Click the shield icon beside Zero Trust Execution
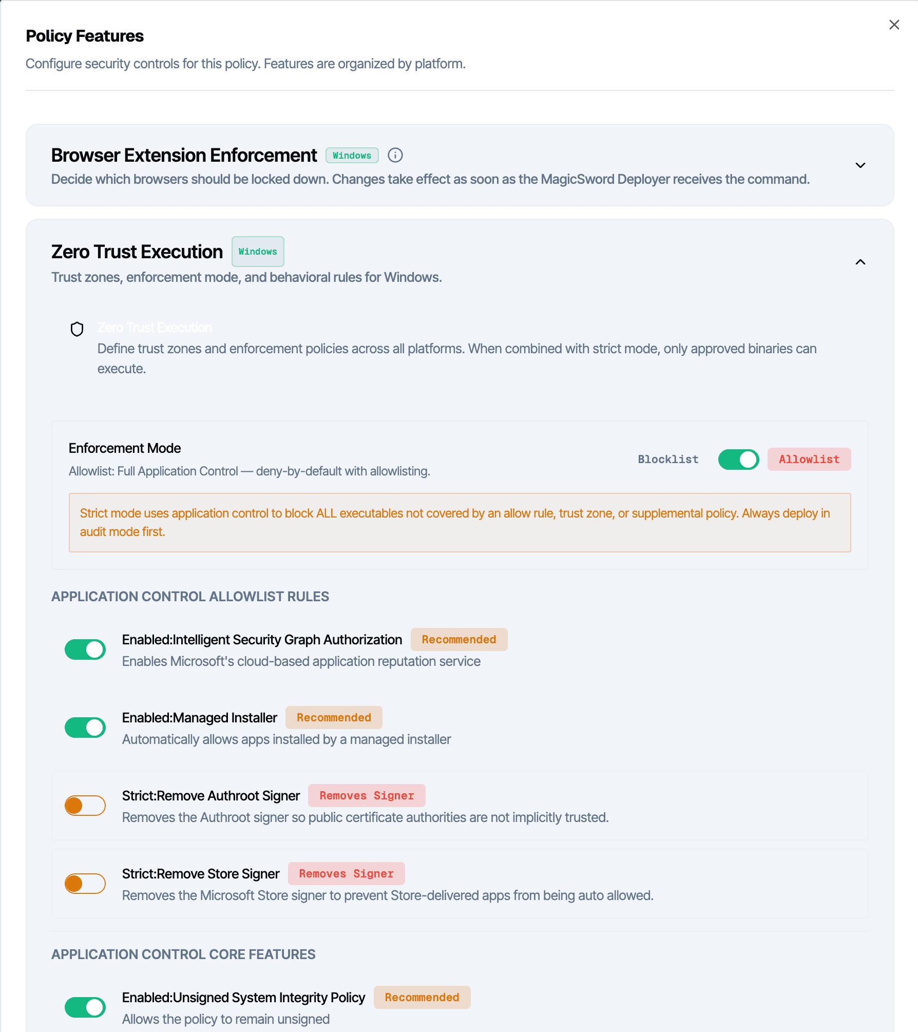 click(77, 329)
